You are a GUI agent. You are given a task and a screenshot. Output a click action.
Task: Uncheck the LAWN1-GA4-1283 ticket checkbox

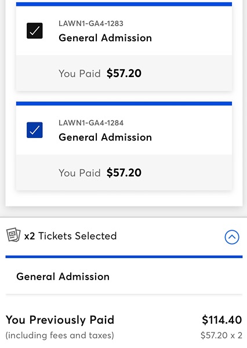[x=35, y=31]
